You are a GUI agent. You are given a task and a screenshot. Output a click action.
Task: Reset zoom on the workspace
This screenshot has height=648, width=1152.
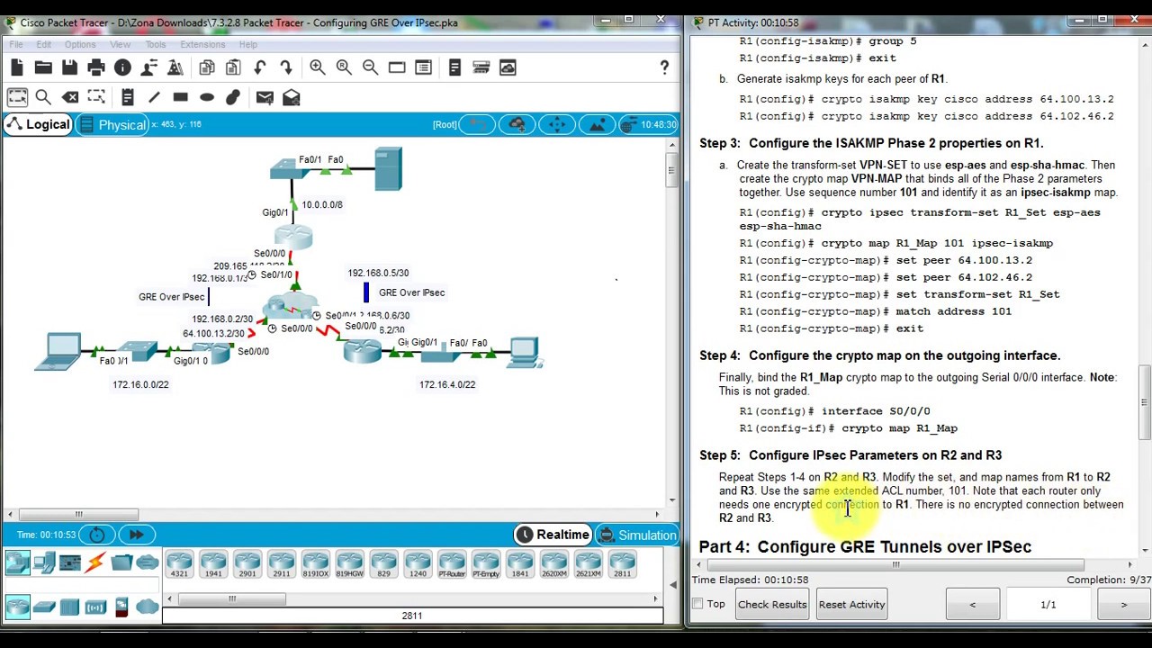344,67
